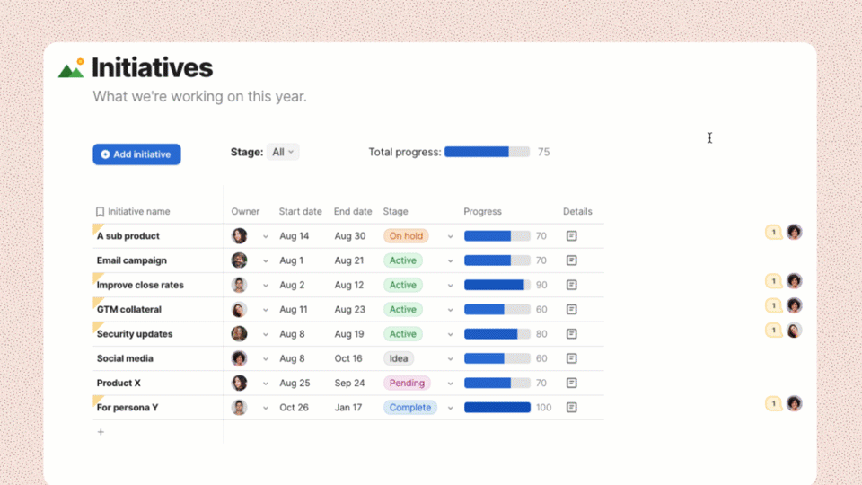Open comment bubble beside A sub product
Viewport: 862px width, 485px height.
(x=773, y=233)
